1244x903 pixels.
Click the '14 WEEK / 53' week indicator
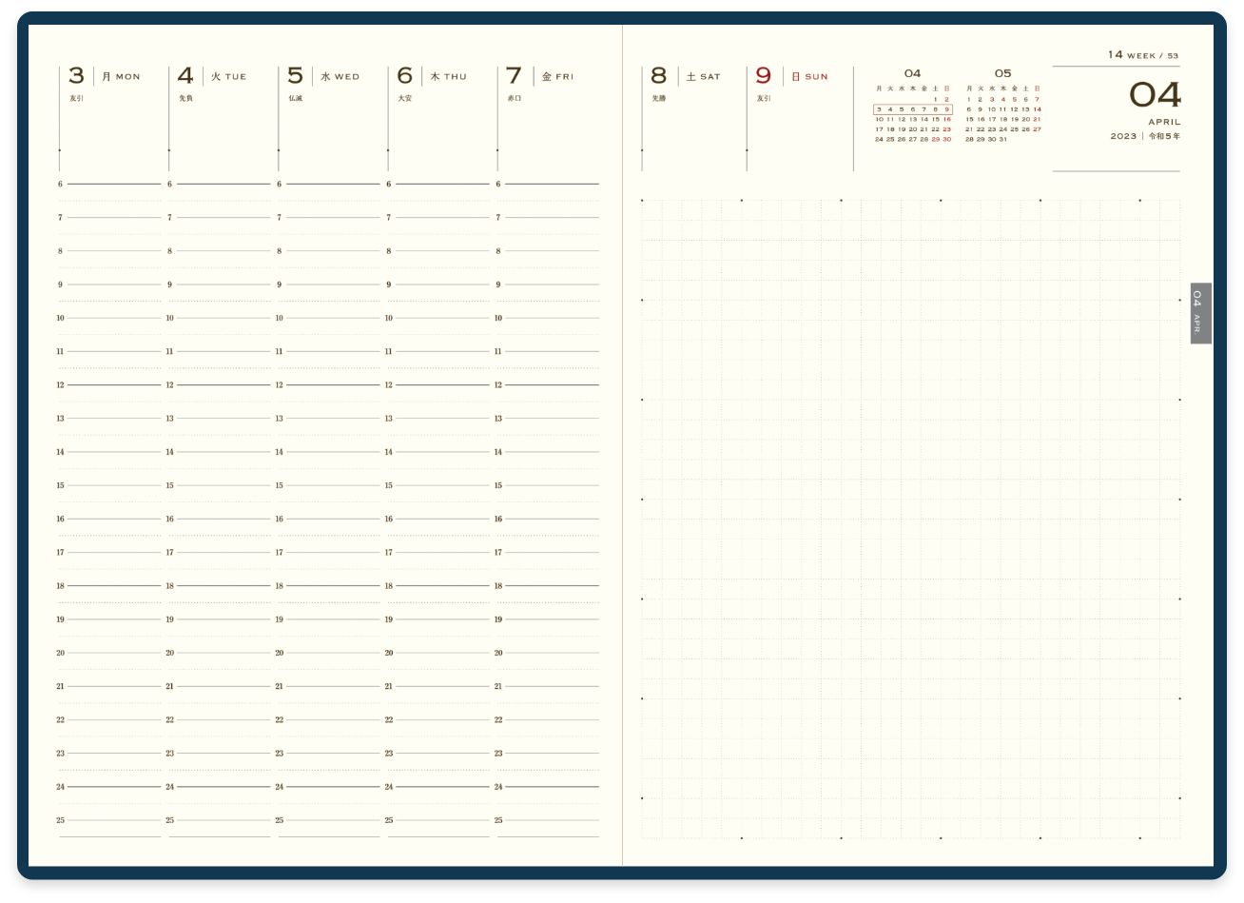1143,55
